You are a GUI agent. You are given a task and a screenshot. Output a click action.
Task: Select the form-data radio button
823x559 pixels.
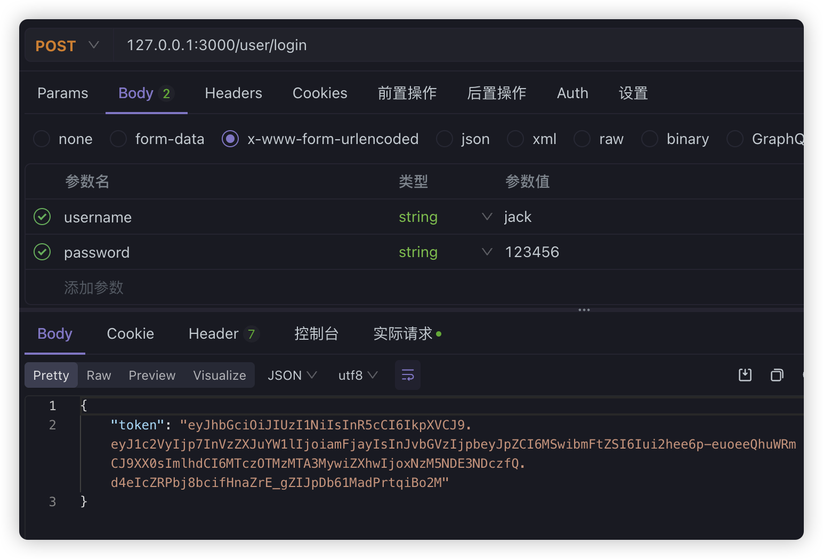point(118,139)
